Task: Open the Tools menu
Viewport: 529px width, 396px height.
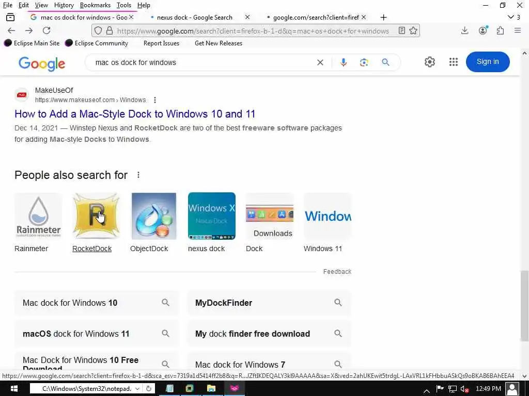Action: tap(124, 5)
